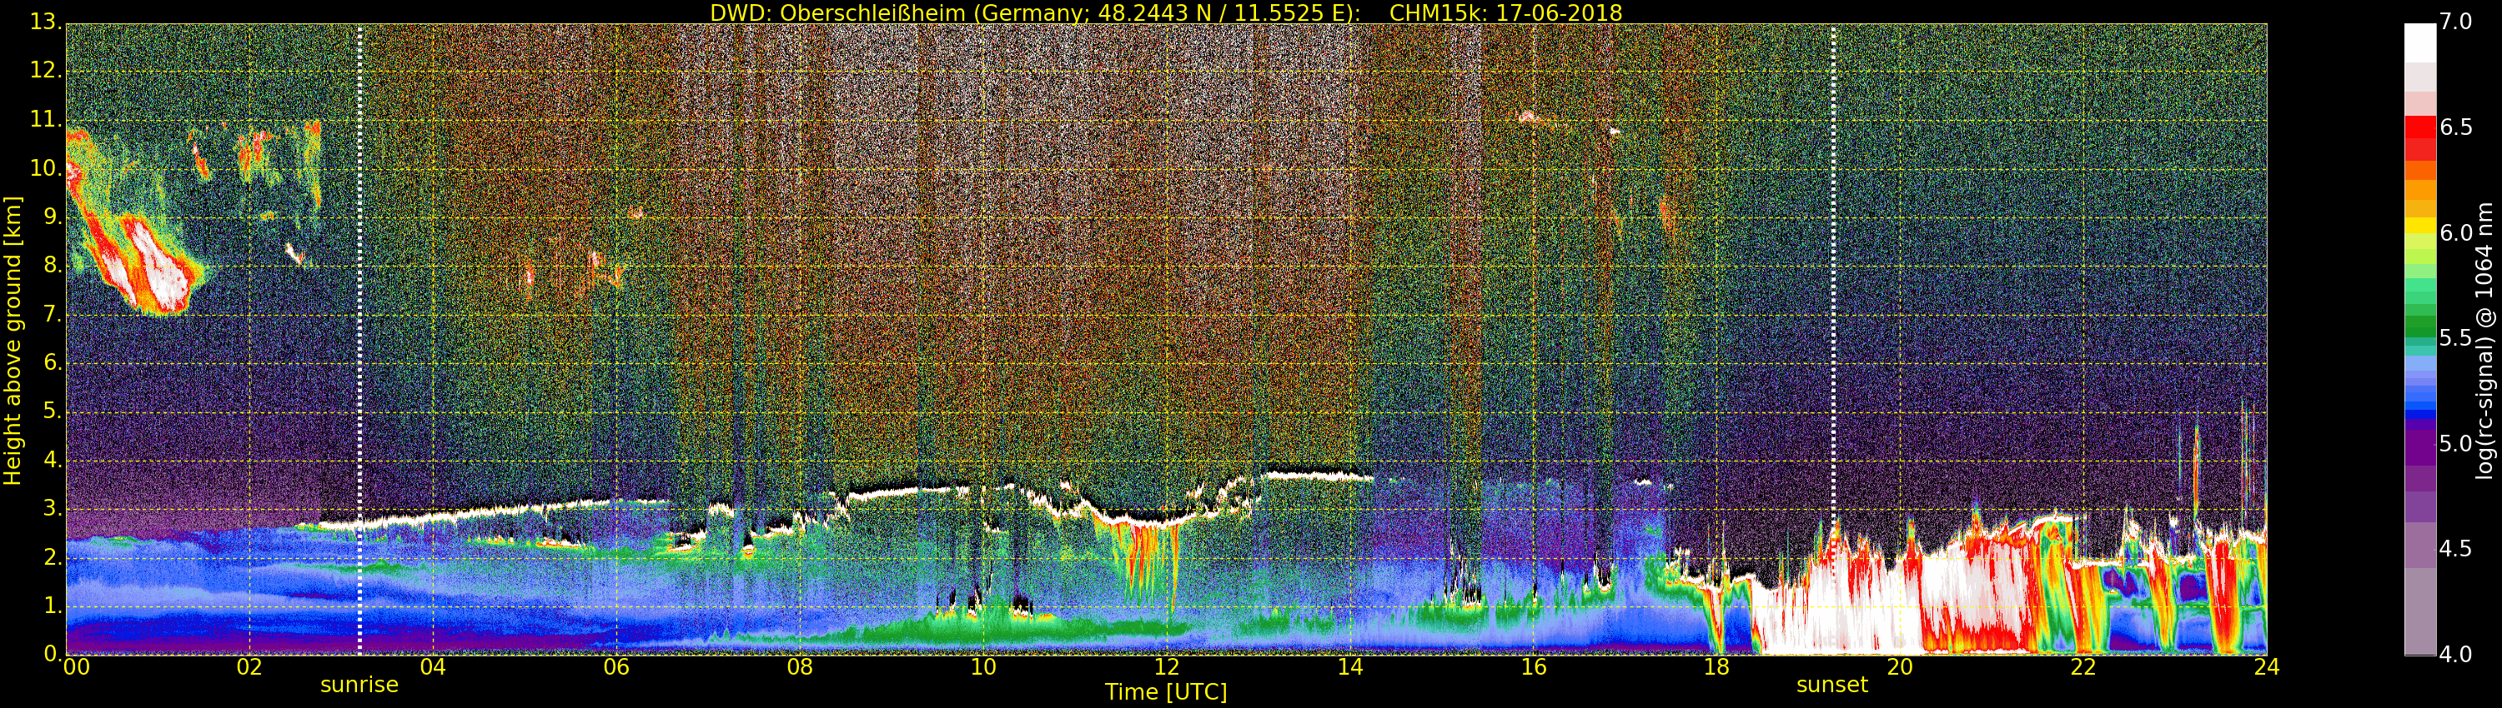Click the colorbar tick value 4.5
2502x708 pixels.
pos(2454,549)
